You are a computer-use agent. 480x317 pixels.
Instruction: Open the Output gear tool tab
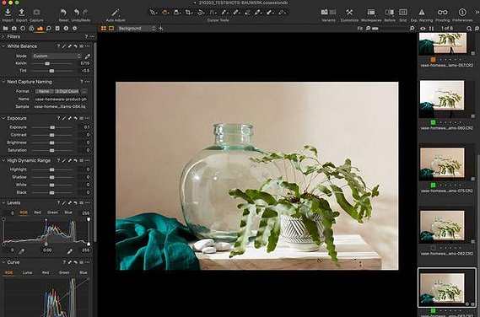[x=74, y=28]
